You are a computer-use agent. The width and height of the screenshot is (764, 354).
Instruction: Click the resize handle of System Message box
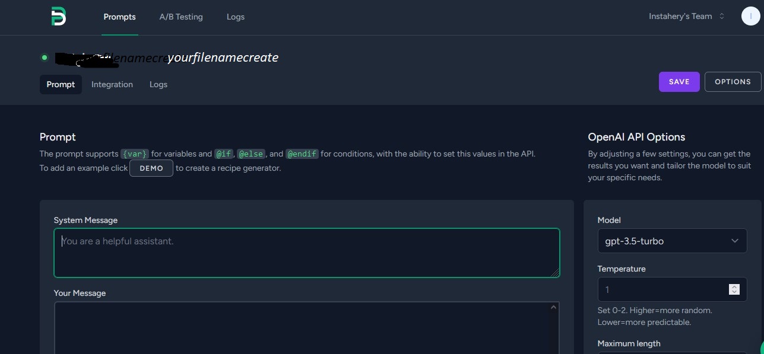(x=555, y=273)
